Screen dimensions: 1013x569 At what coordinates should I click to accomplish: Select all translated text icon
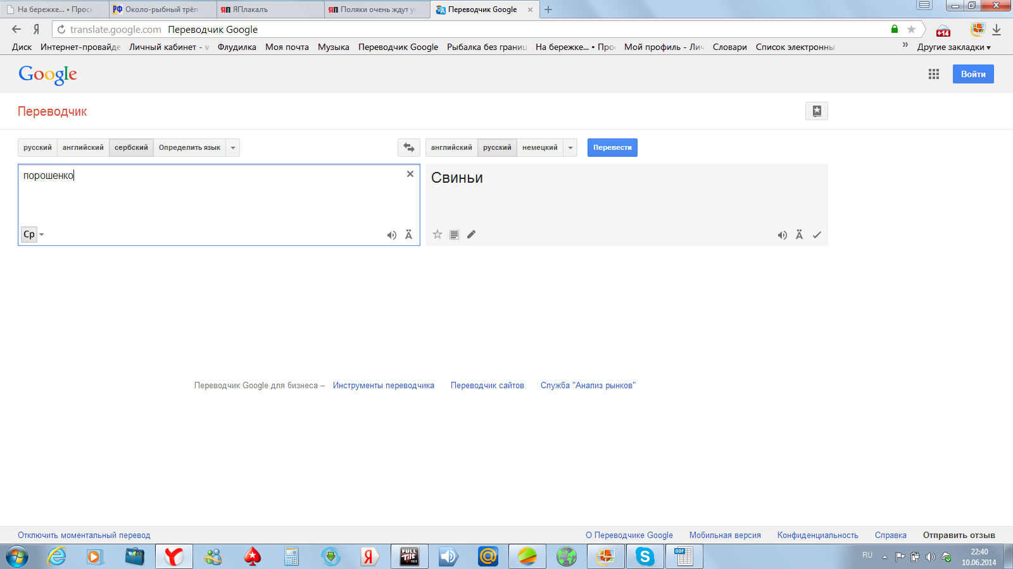coord(454,235)
